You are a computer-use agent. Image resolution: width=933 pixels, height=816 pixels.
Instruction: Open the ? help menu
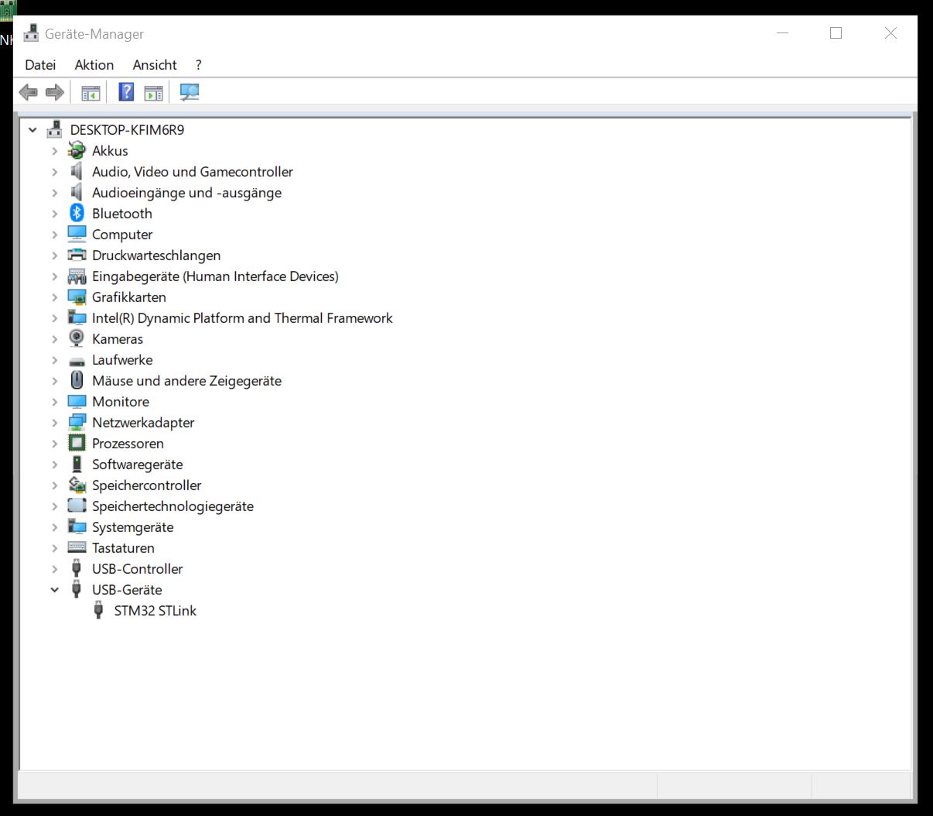(198, 65)
